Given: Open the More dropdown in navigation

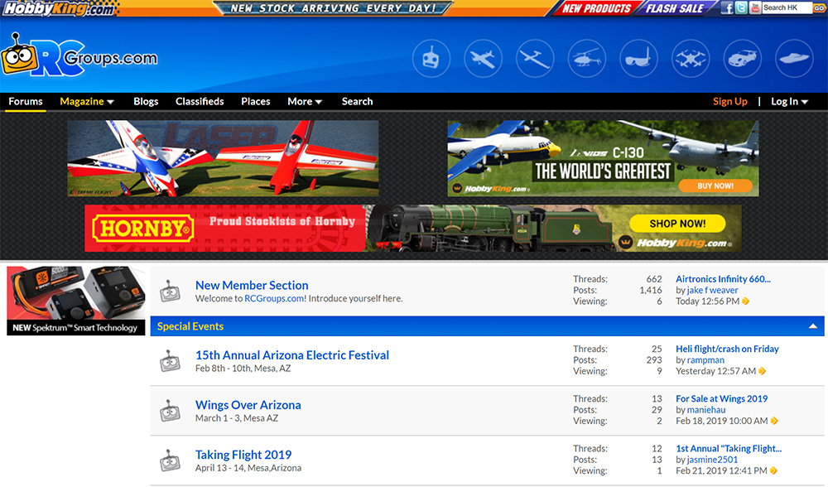Looking at the screenshot, I should tap(305, 101).
